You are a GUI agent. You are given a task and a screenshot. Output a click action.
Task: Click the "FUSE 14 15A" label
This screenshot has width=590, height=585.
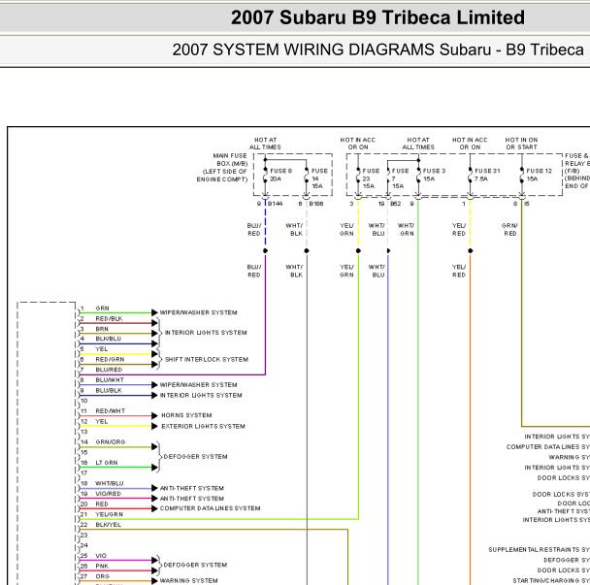(319, 179)
